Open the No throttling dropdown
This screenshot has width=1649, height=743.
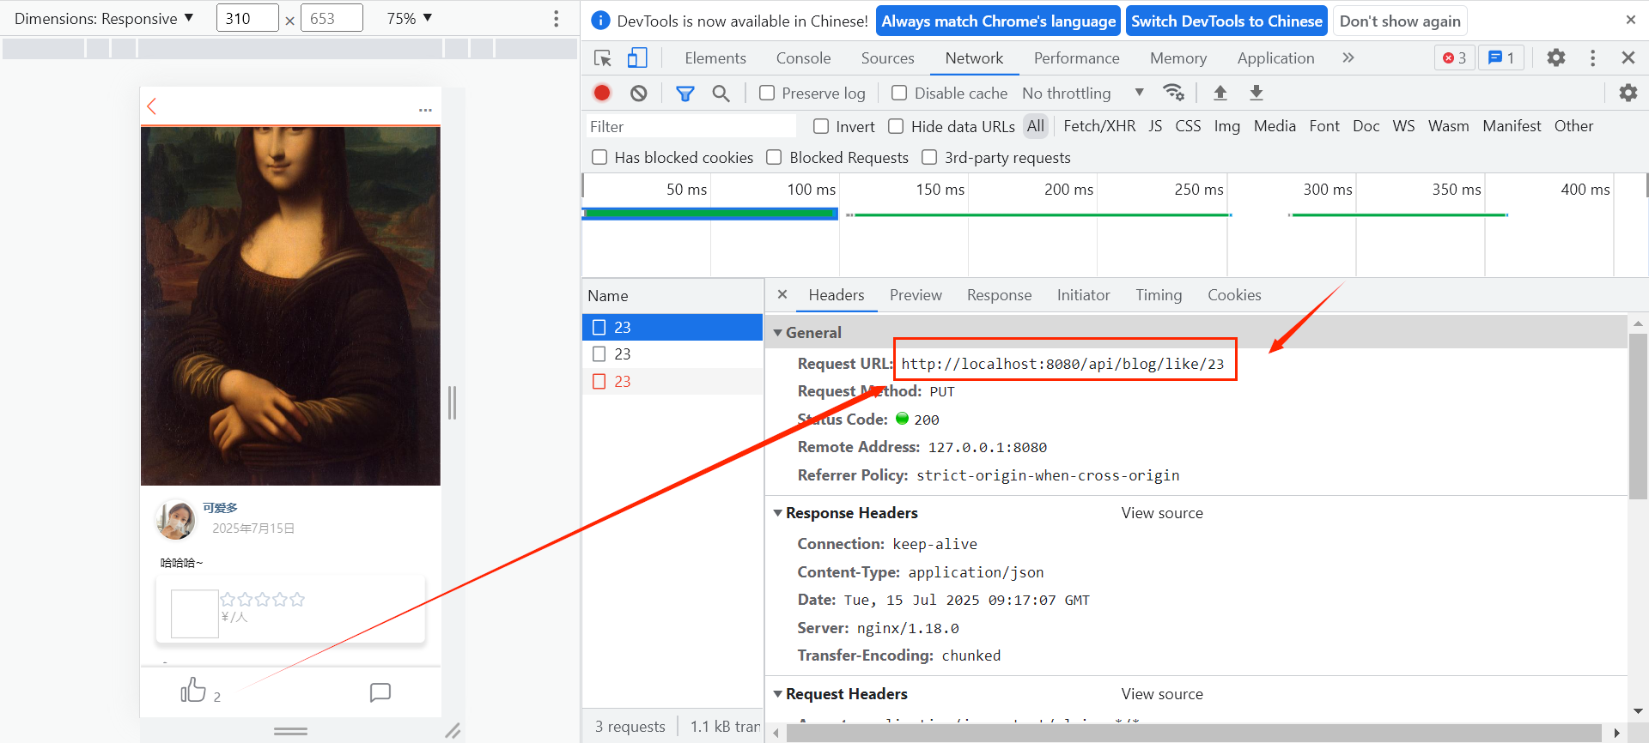1083,93
